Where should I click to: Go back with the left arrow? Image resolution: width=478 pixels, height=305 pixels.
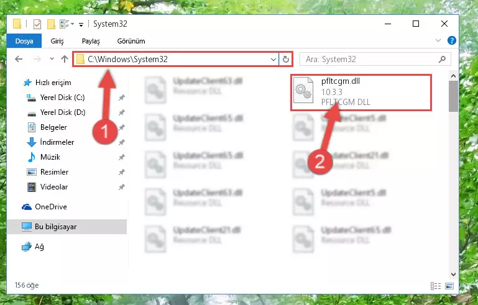(19, 59)
